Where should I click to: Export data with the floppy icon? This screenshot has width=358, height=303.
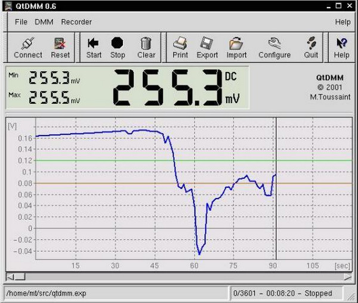point(206,43)
